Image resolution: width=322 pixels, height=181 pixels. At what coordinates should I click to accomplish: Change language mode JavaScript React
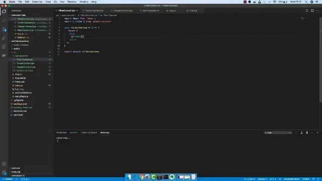[x=292, y=179]
